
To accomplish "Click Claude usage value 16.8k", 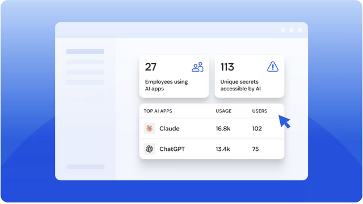I will pos(223,128).
